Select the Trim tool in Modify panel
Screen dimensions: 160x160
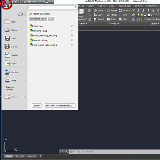coord(123,15)
